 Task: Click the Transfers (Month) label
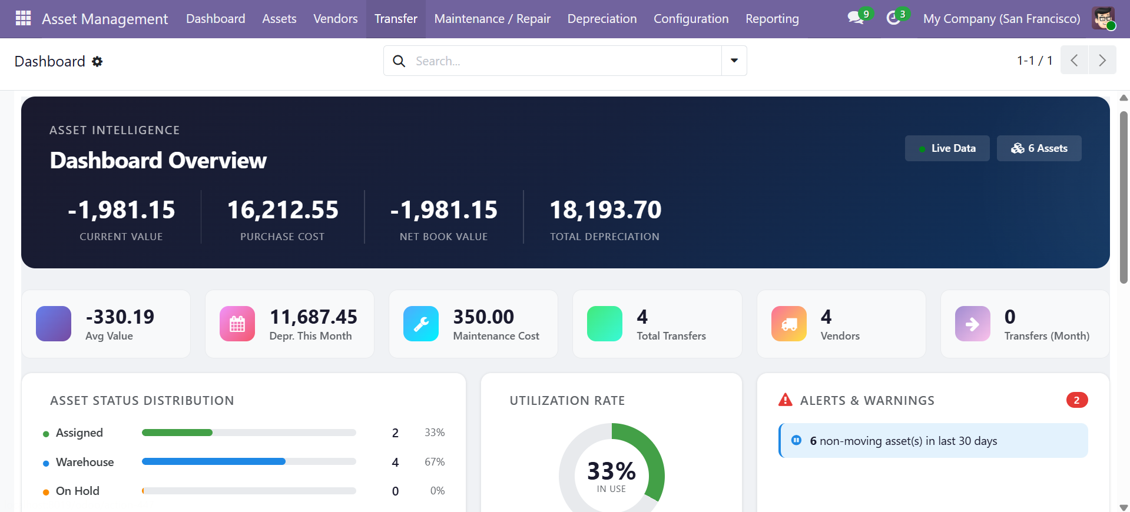tap(1047, 336)
